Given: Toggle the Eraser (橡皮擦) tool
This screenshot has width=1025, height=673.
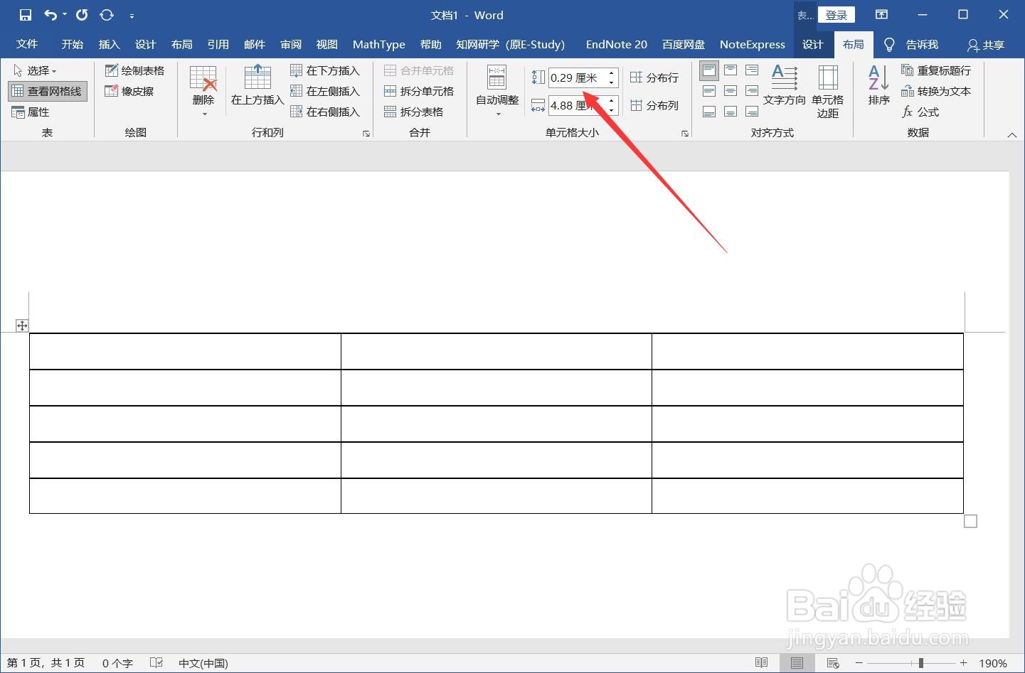Looking at the screenshot, I should (129, 91).
